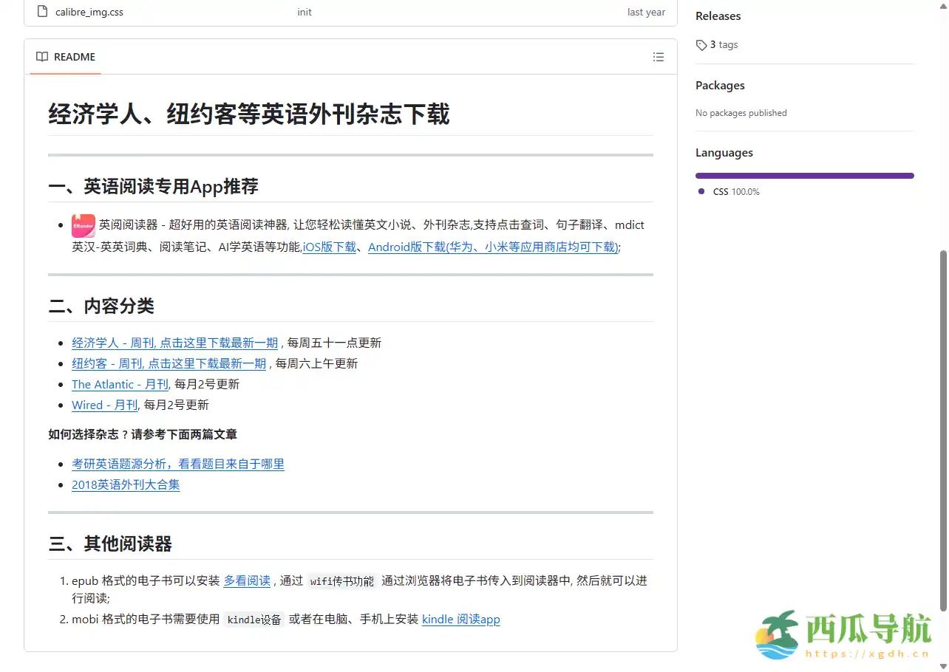Open the Wired - 月刊 link
Viewport: 949px width, 672px height.
coord(104,405)
